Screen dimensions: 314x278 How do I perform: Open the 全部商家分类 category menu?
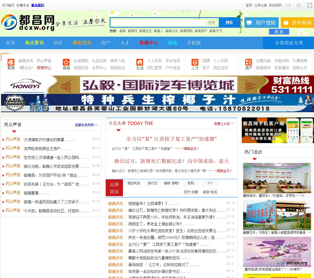pyautogui.click(x=289, y=43)
